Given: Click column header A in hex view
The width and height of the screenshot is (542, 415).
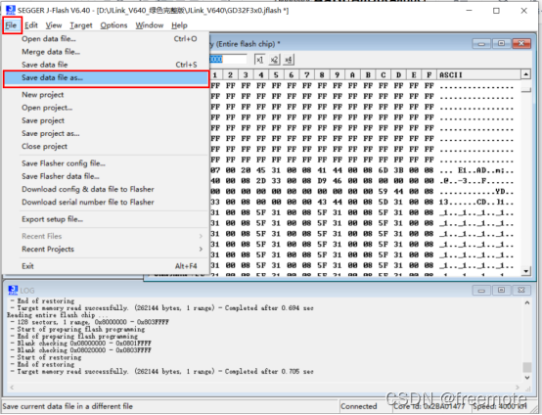Looking at the screenshot, I should point(352,75).
